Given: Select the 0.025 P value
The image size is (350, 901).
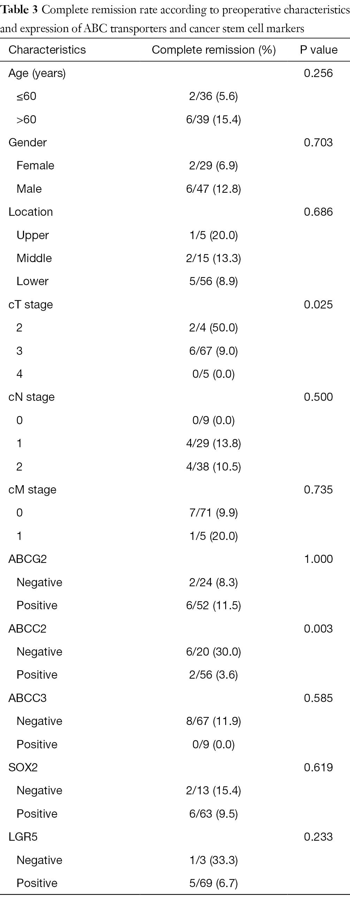Looking at the screenshot, I should [318, 304].
